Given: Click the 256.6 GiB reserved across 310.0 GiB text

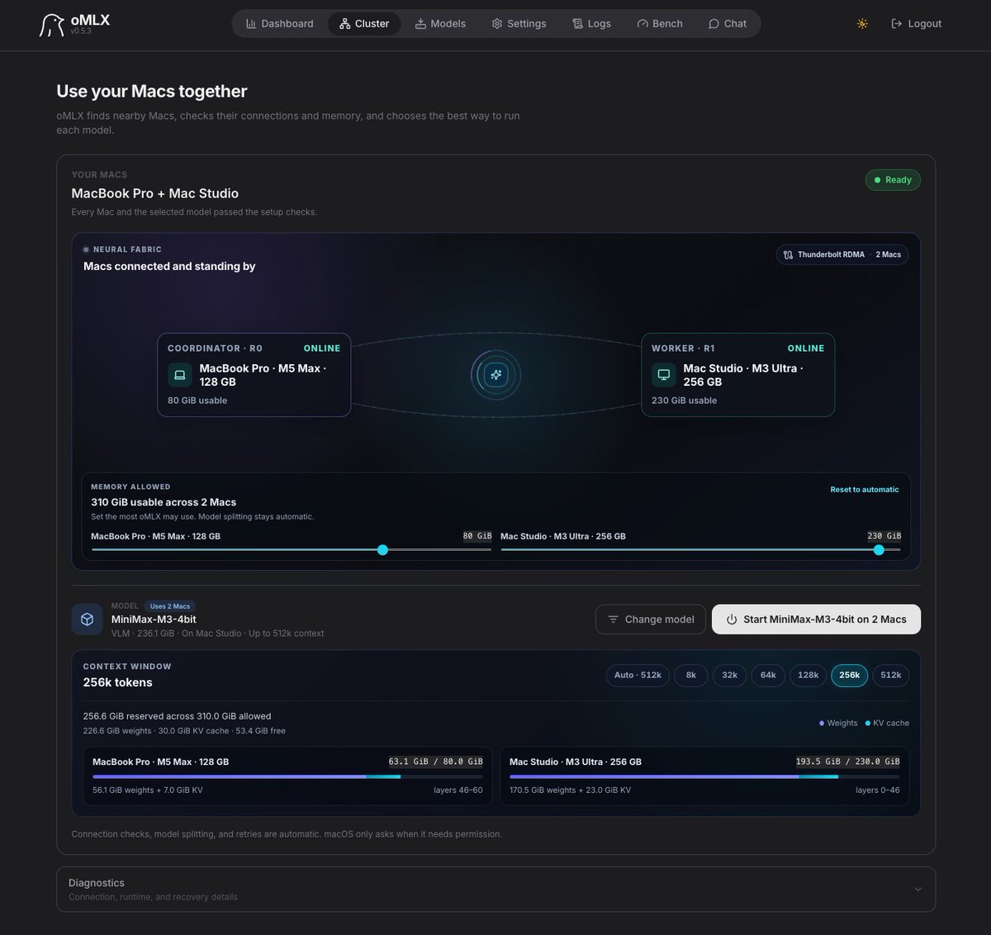Looking at the screenshot, I should [x=177, y=716].
